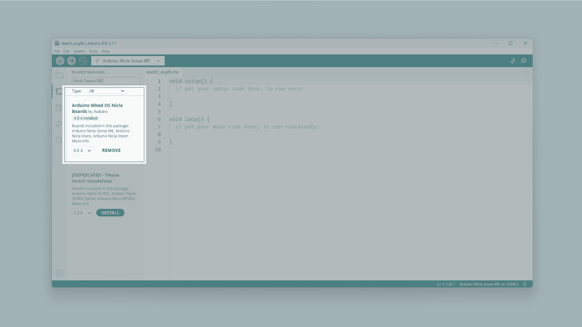This screenshot has width=582, height=327.
Task: Open the Tools menu
Action: tap(93, 51)
